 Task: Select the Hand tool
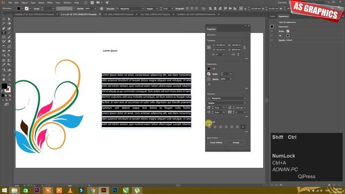pyautogui.click(x=4, y=79)
